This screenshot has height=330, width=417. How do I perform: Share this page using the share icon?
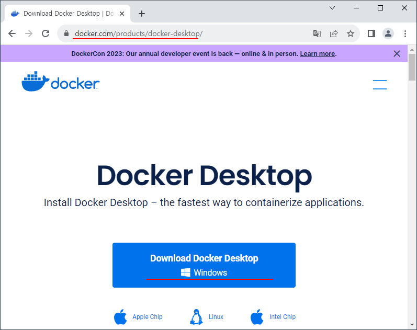334,33
